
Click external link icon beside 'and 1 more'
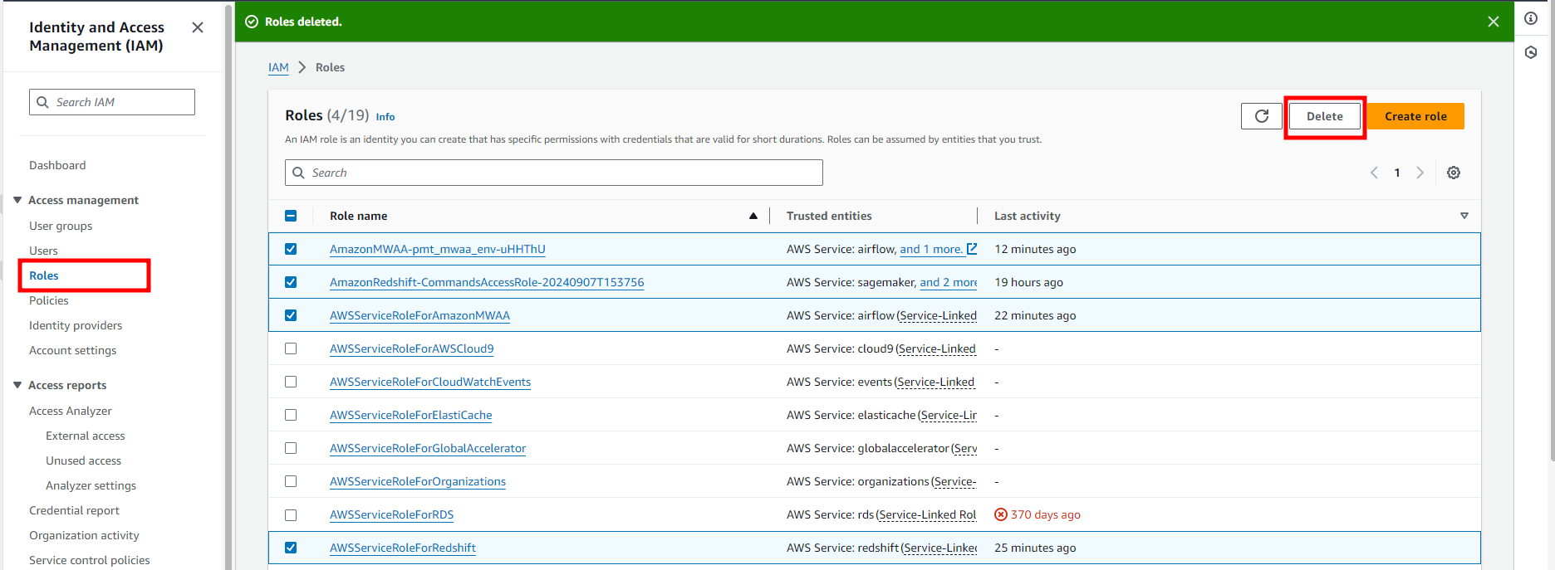click(972, 249)
